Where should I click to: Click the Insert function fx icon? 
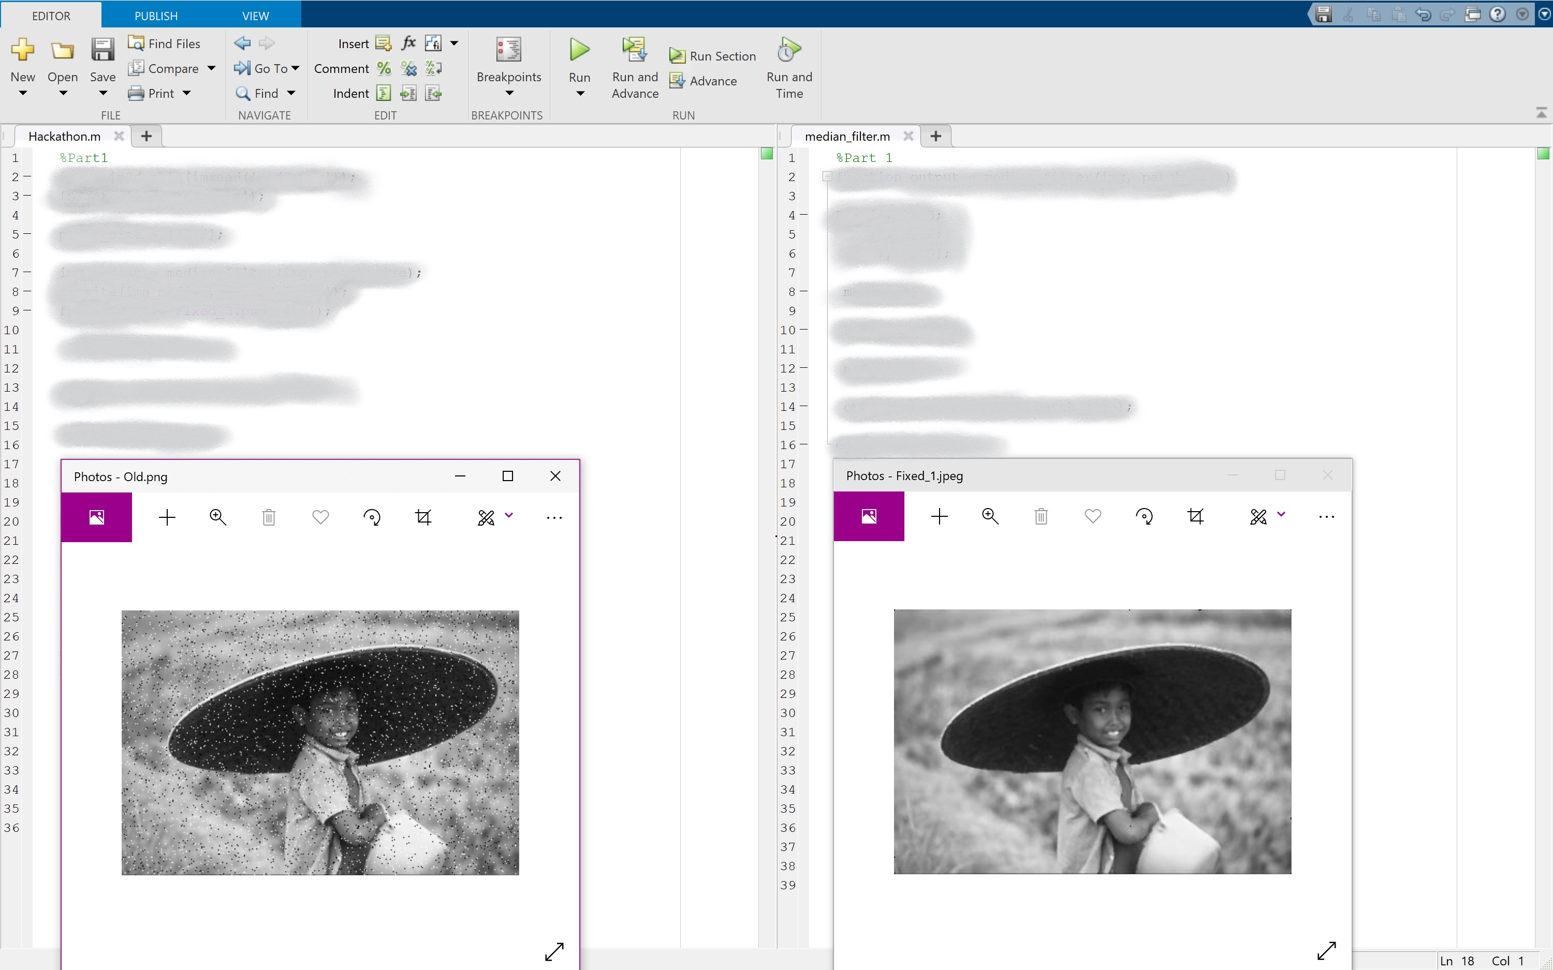click(x=409, y=43)
